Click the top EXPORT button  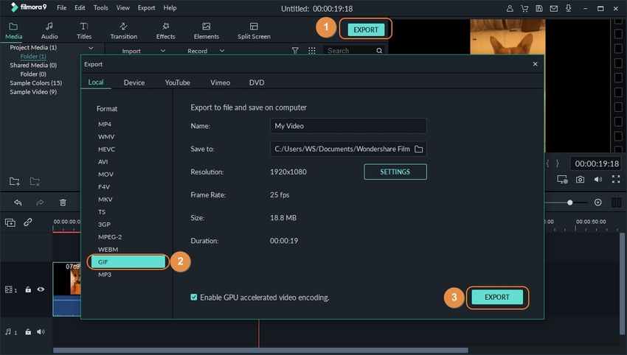click(365, 29)
